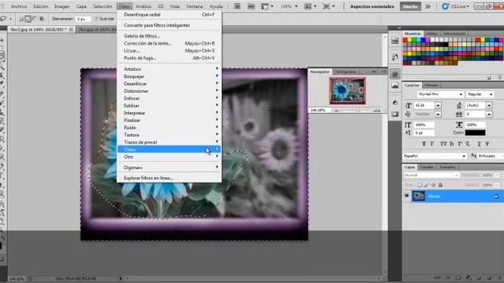The width and height of the screenshot is (504, 283).
Task: Click the Navigator flower thumbnail preview
Action: [347, 90]
